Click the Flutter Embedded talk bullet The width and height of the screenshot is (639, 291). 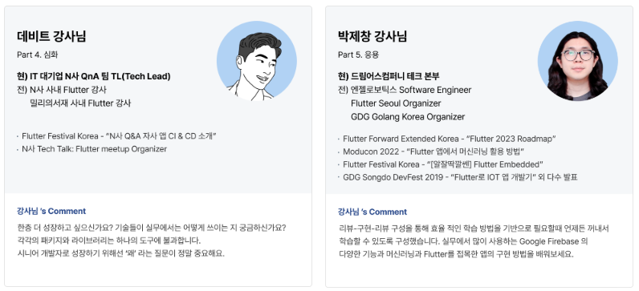point(443,164)
